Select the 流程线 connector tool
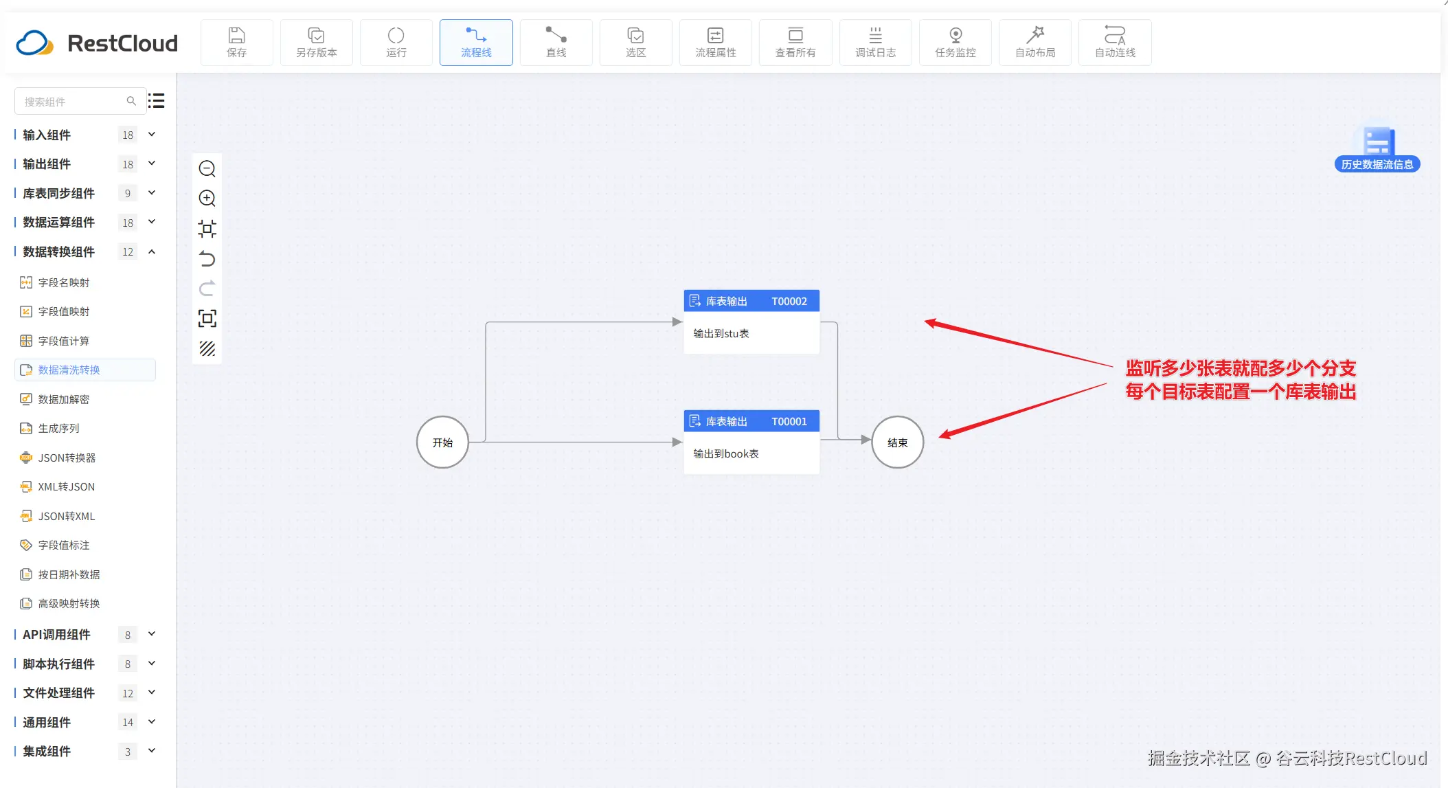 (476, 43)
